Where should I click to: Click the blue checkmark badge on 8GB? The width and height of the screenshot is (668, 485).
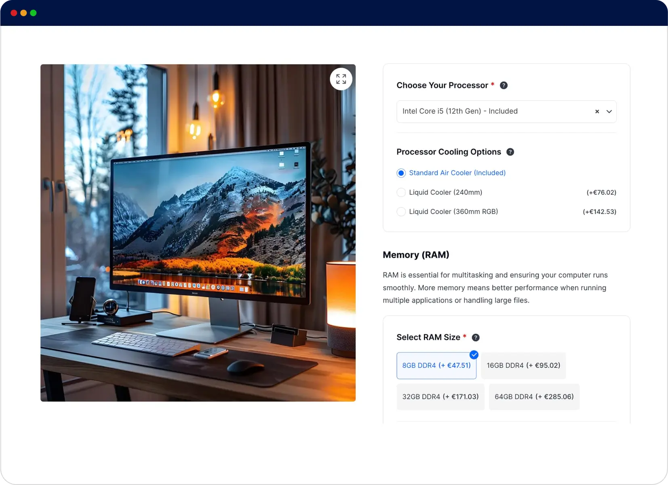click(x=474, y=355)
